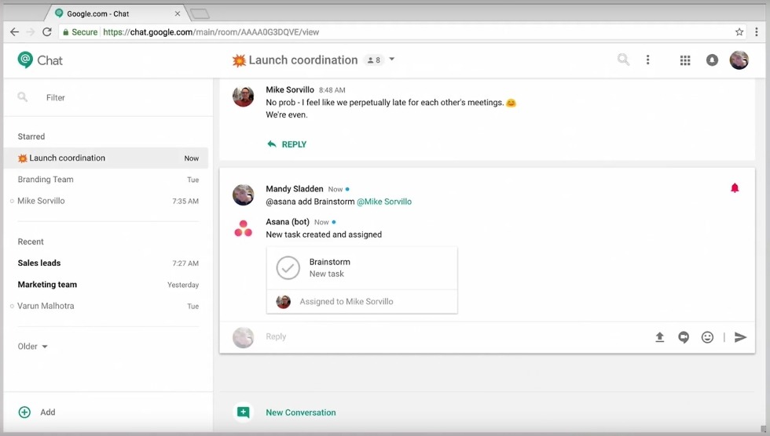Click the Chat logo icon
Viewport: 770px width, 436px height.
(25, 60)
